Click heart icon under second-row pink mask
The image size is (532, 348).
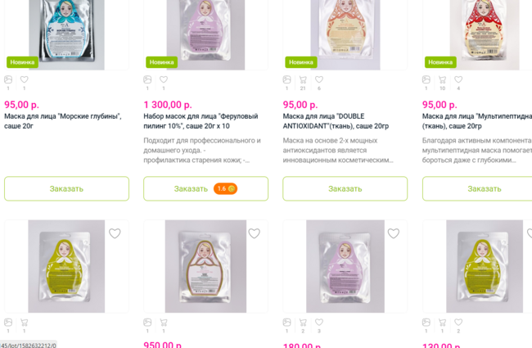coord(319,322)
